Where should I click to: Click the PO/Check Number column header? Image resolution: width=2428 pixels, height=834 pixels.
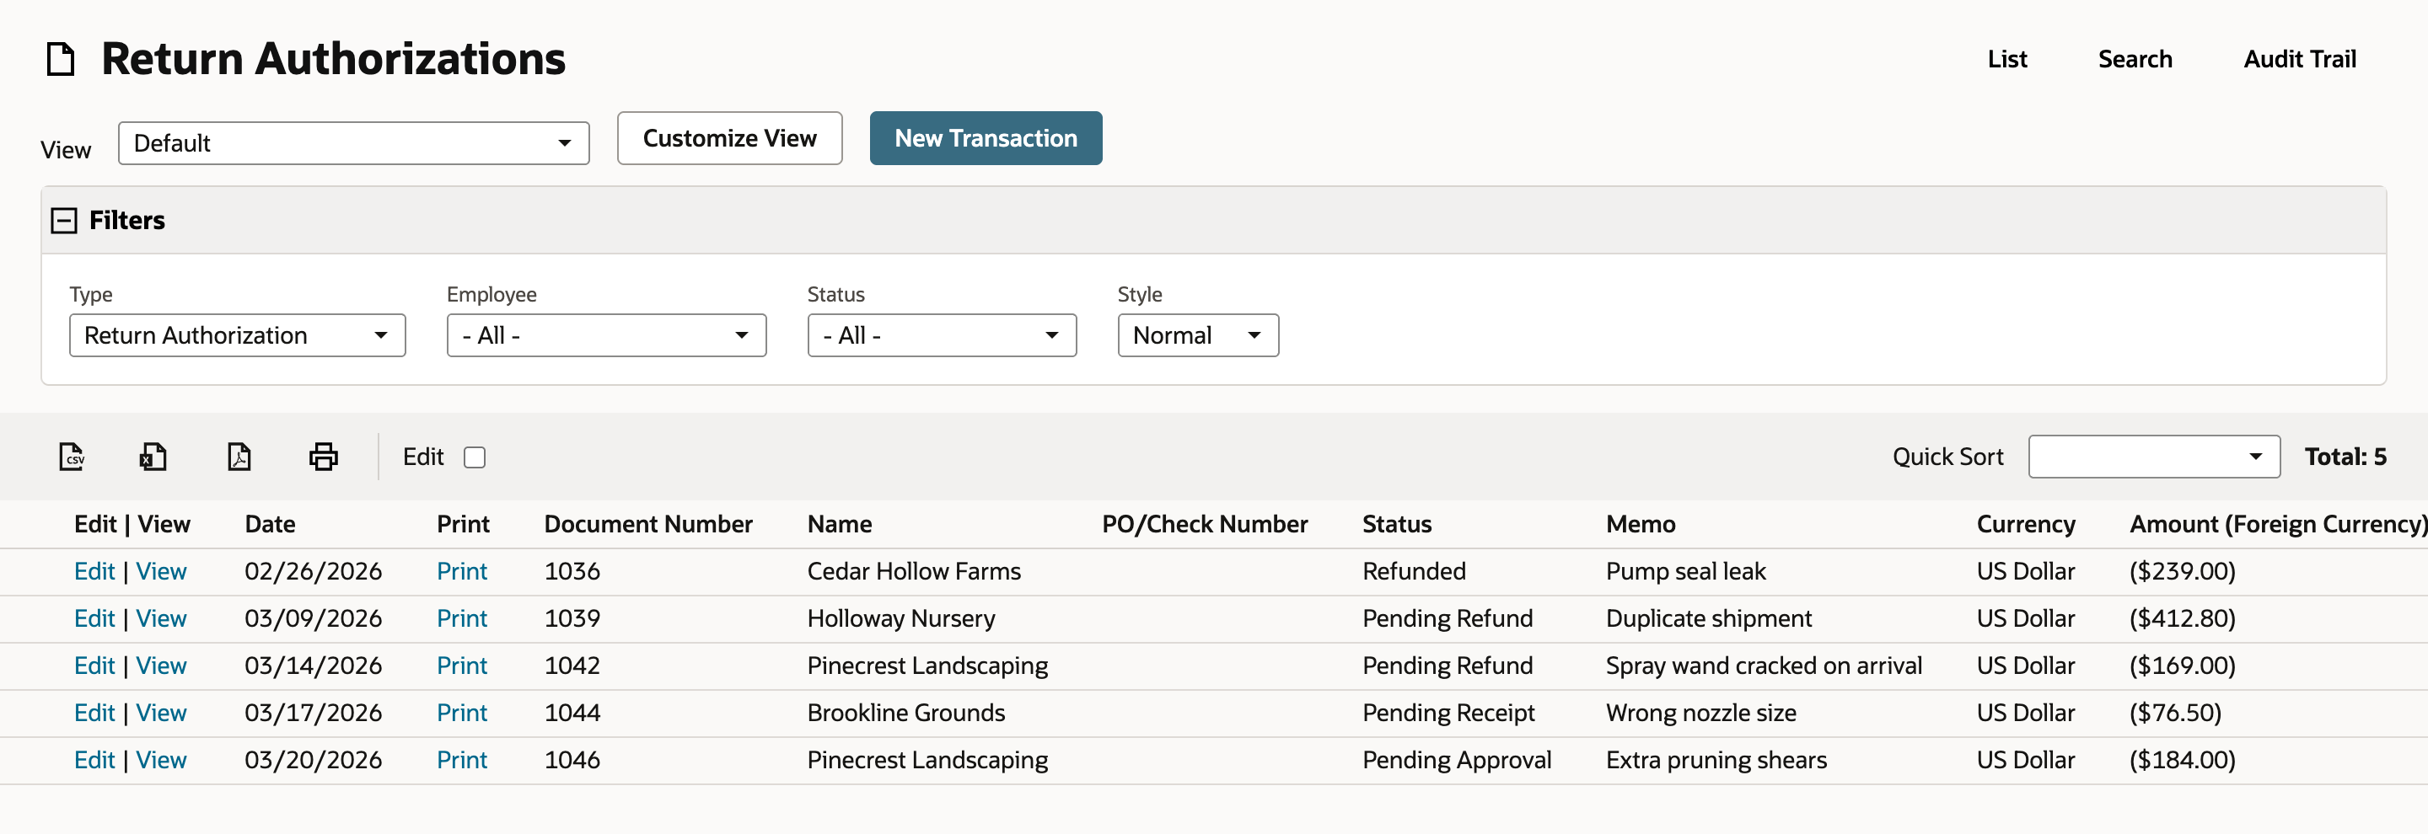coord(1204,524)
